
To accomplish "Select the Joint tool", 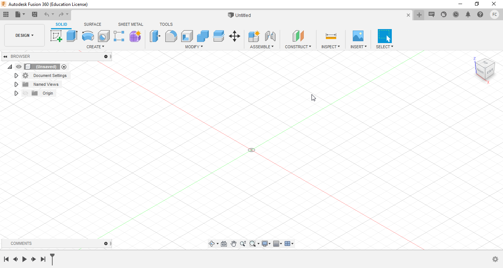I will click(x=270, y=36).
